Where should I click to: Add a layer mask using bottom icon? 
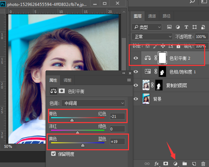[166, 163]
